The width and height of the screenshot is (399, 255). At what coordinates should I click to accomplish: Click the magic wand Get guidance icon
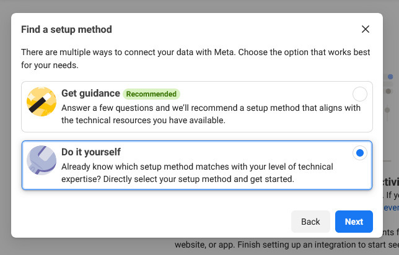coord(42,101)
